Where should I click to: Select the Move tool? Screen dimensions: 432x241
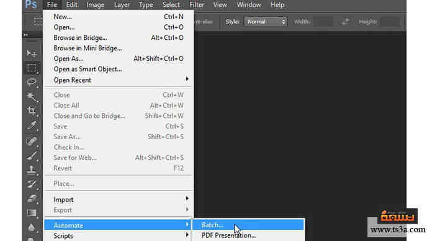coord(32,53)
